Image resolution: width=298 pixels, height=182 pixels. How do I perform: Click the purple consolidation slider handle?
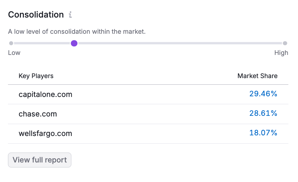(x=74, y=43)
